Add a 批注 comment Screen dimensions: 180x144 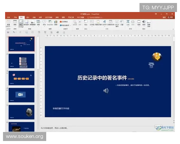click(86, 22)
